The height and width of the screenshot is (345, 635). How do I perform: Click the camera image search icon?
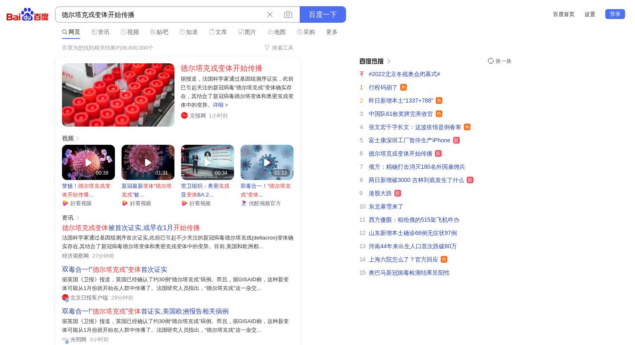pos(288,14)
